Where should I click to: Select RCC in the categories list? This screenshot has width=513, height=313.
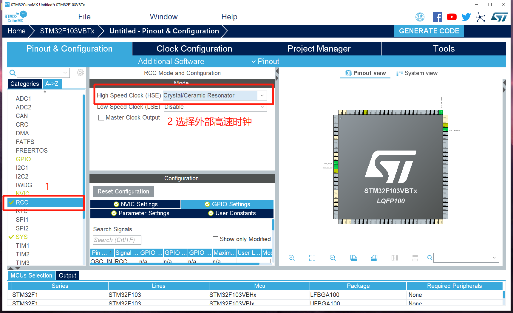[x=22, y=202]
